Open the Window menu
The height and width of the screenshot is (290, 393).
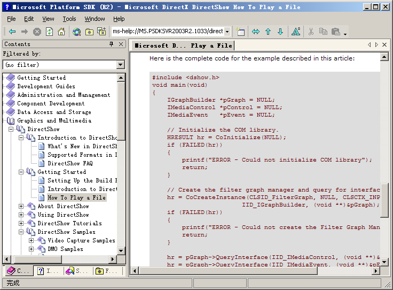pyautogui.click(x=95, y=19)
